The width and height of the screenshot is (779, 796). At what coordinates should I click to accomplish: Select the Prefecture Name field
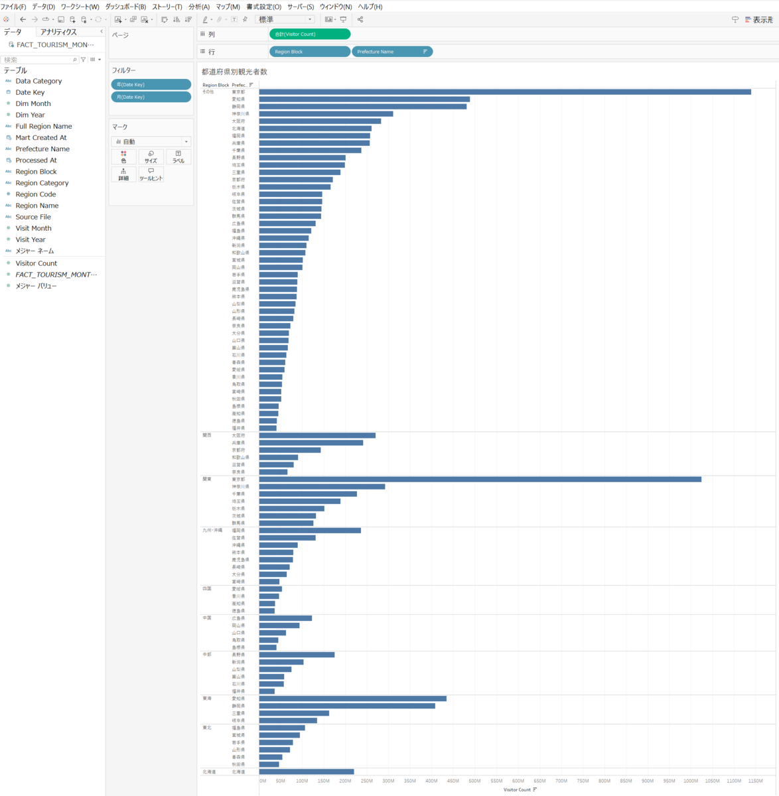coord(42,149)
